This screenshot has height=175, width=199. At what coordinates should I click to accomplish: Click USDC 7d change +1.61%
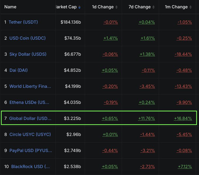[x=148, y=38]
